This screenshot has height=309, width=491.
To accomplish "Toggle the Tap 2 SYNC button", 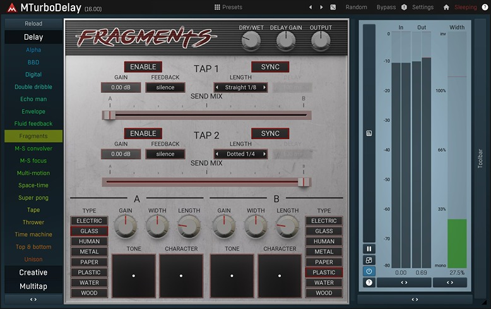I will [270, 133].
